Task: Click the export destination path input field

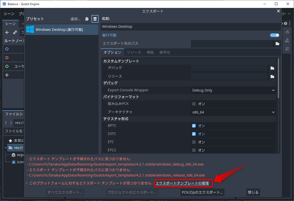Action: (232, 43)
